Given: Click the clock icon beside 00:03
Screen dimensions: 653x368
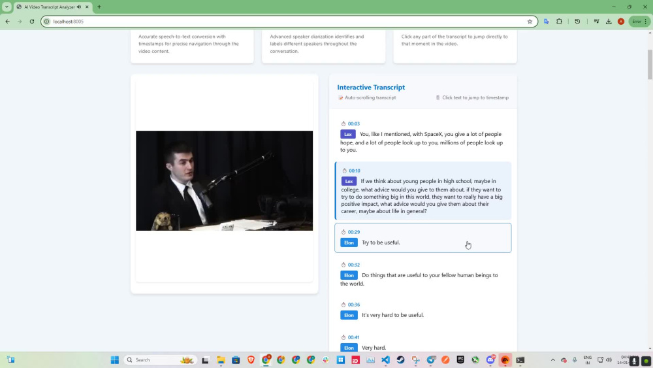Looking at the screenshot, I should coord(343,124).
